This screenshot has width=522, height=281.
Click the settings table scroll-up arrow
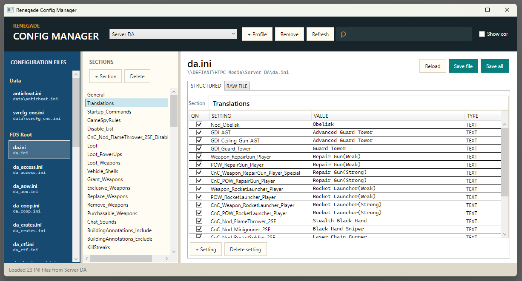[x=505, y=125]
